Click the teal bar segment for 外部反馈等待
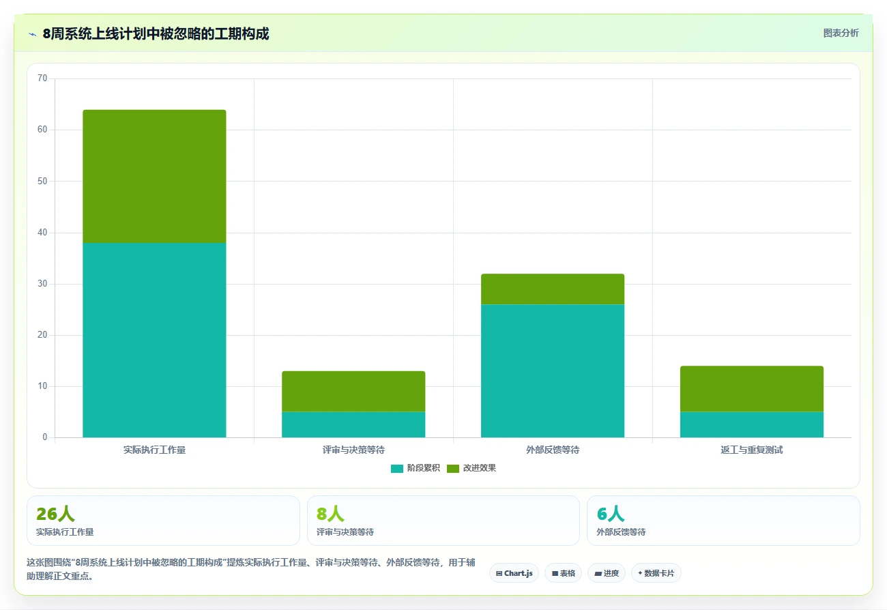 [x=553, y=371]
